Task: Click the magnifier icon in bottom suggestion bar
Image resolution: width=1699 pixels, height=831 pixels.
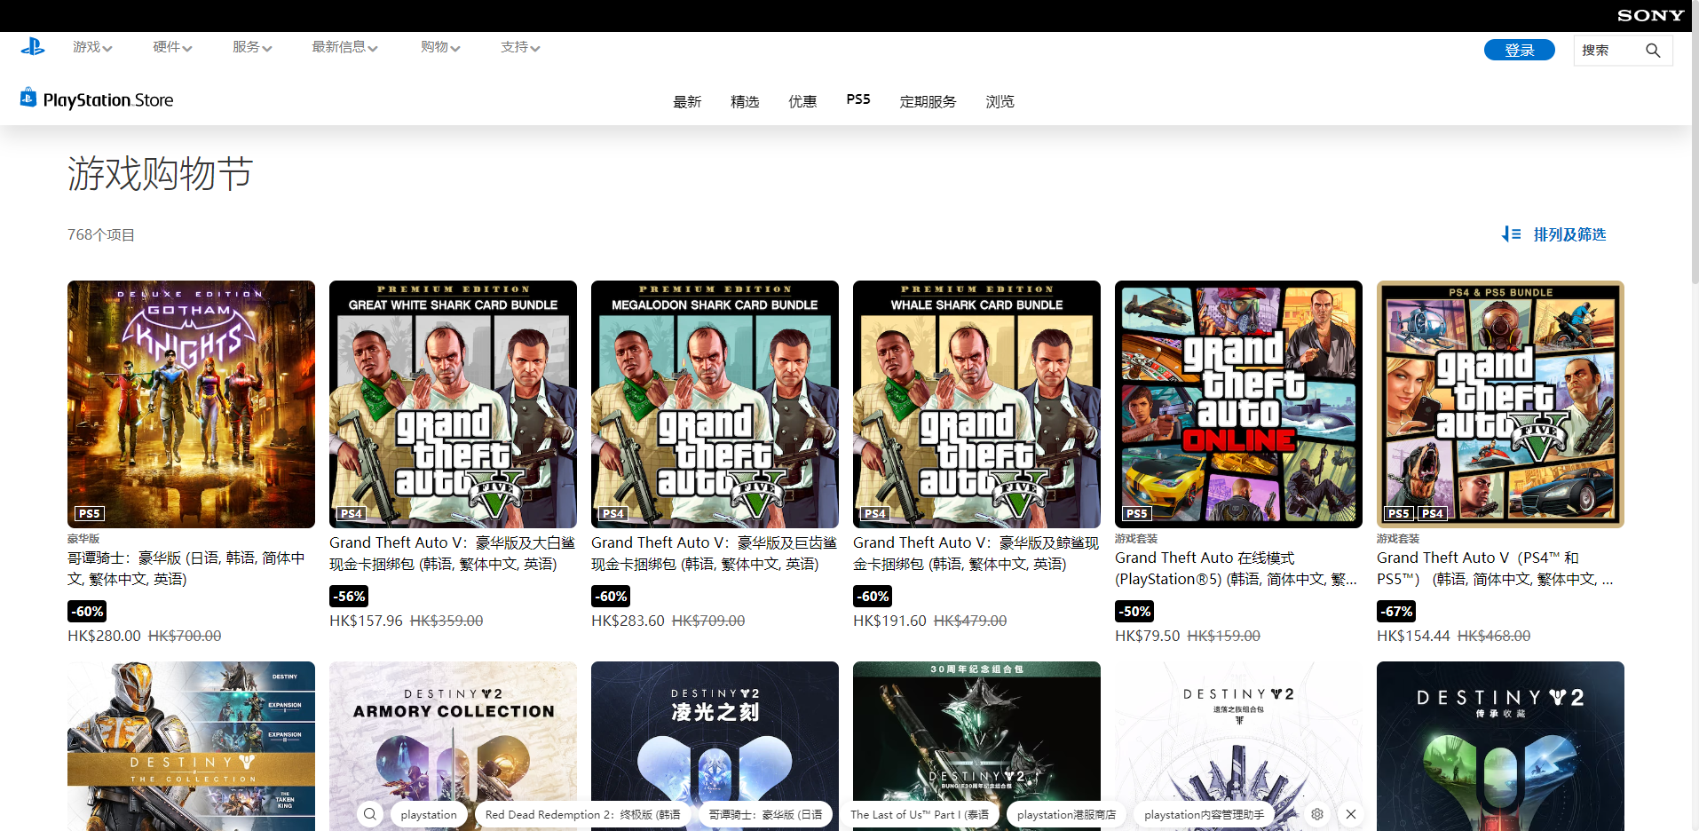Action: (370, 814)
